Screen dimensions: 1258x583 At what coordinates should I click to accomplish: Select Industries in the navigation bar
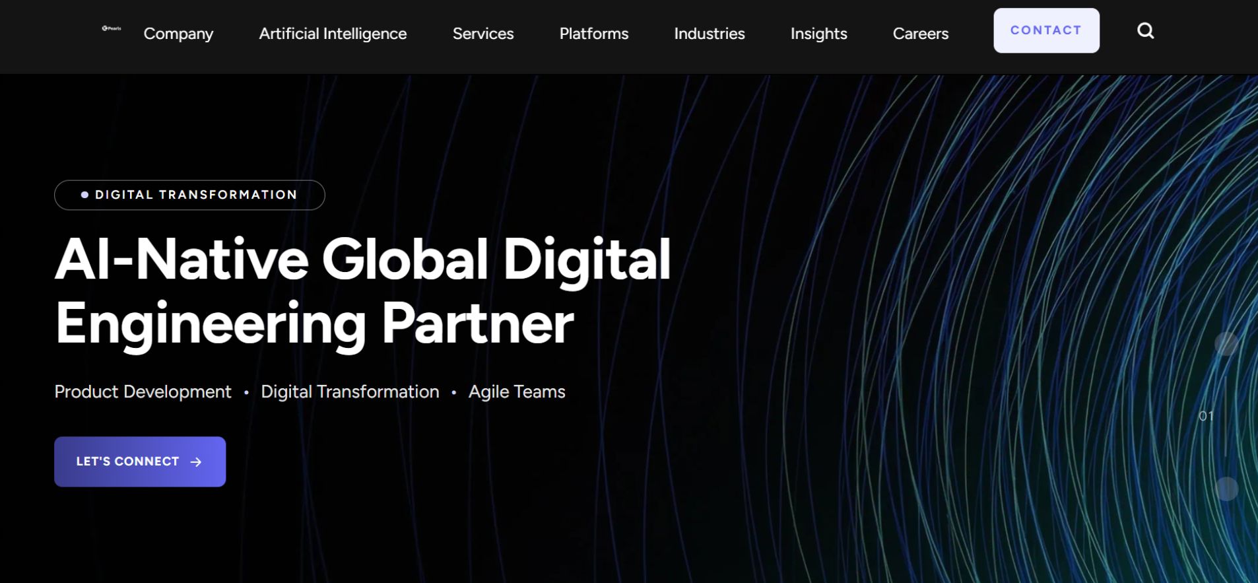tap(710, 34)
